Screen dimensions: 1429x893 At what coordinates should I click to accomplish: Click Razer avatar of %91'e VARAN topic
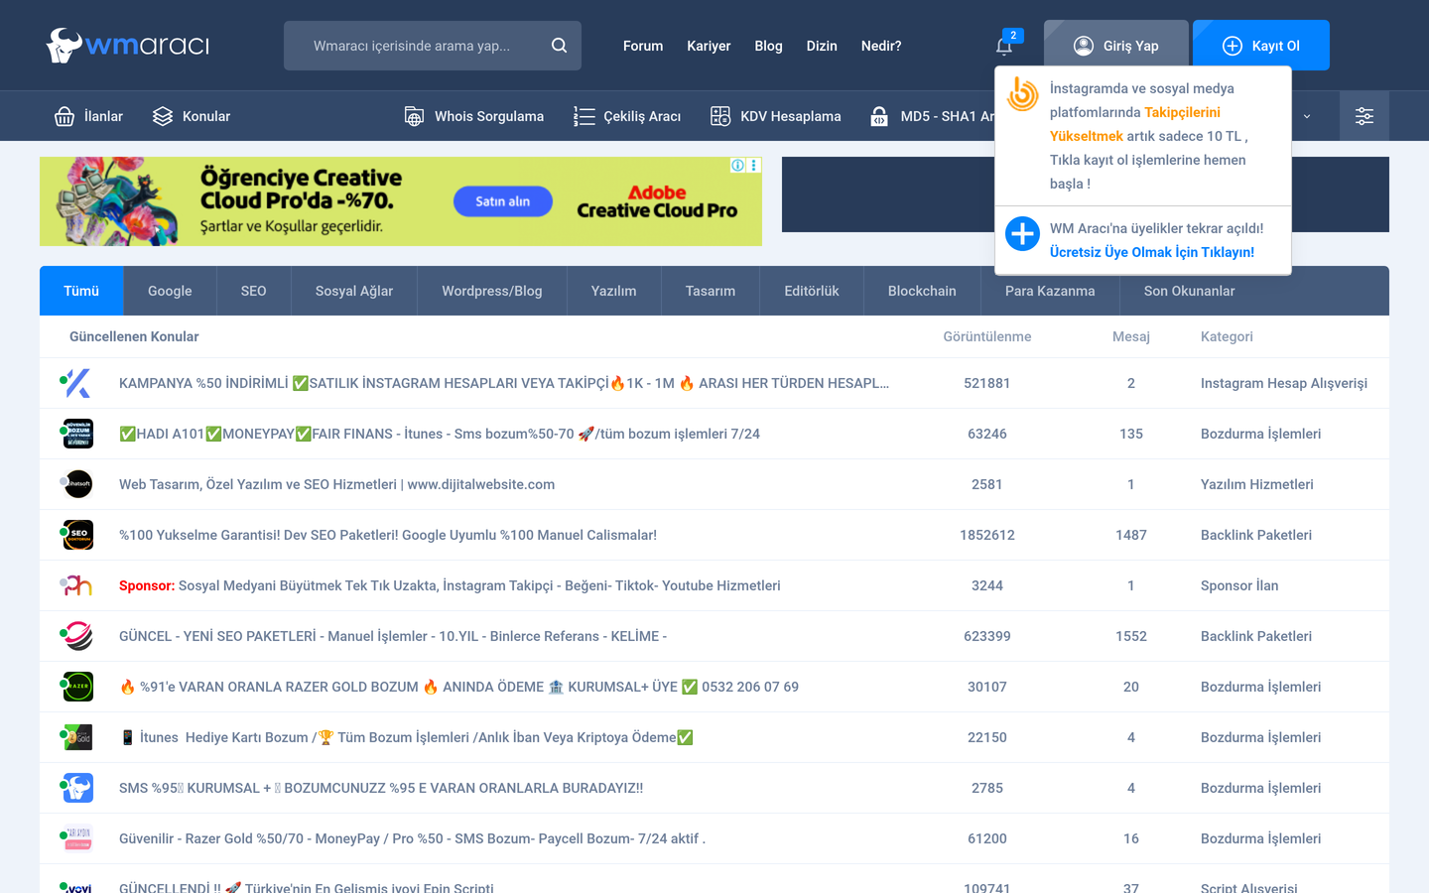pos(76,687)
